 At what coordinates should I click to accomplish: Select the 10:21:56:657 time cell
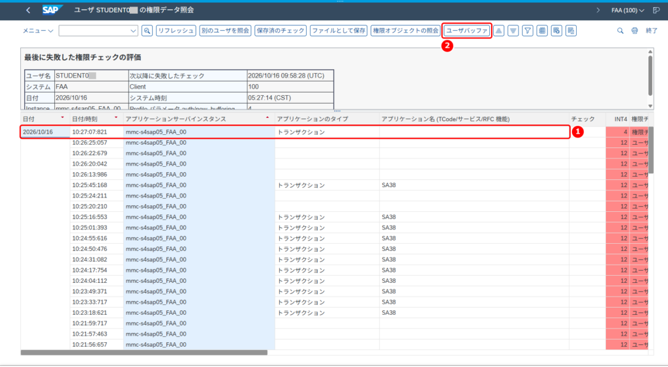pos(97,344)
